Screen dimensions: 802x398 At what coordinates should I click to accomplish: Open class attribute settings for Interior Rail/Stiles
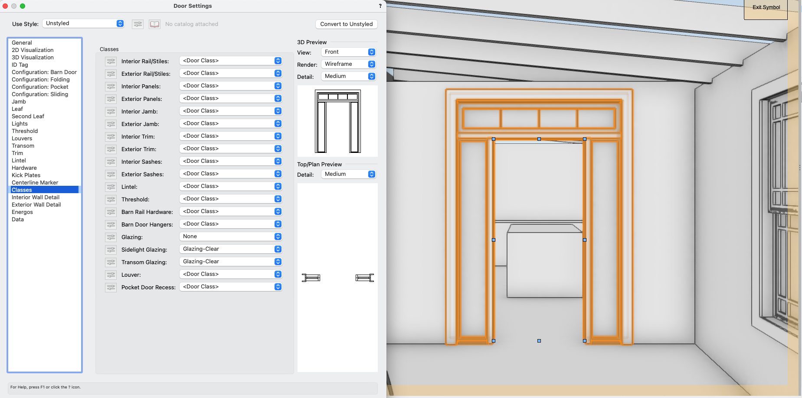click(111, 61)
